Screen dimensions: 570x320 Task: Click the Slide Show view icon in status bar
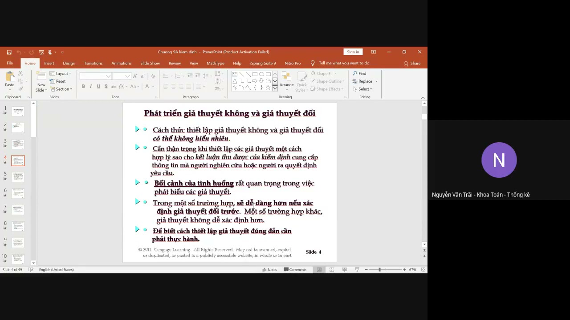coord(357,270)
